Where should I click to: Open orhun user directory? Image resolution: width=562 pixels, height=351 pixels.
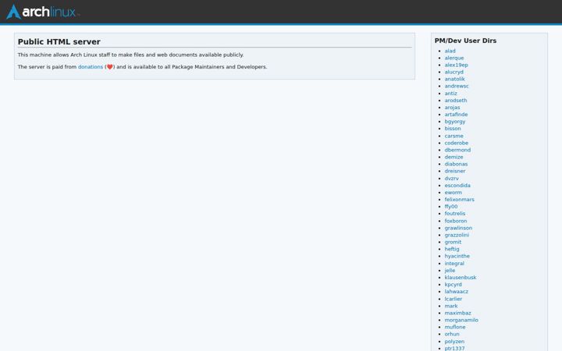452,334
